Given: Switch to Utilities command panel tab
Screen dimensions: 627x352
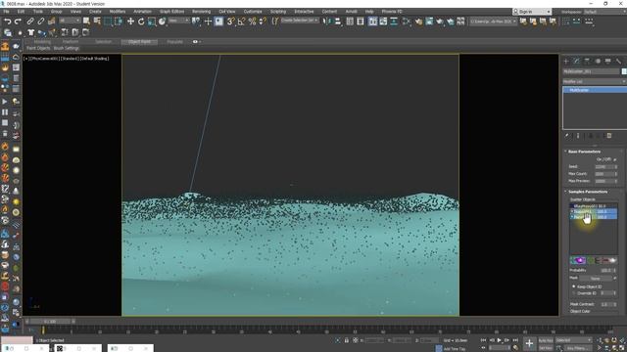Looking at the screenshot, I should [618, 61].
